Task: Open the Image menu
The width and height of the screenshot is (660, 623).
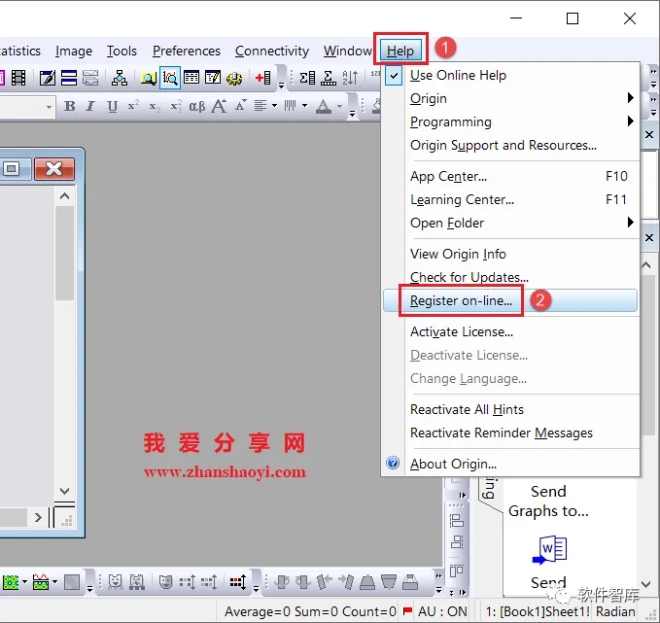Action: coord(74,51)
